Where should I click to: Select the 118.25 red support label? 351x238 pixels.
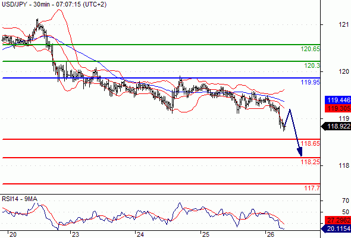pos(311,162)
